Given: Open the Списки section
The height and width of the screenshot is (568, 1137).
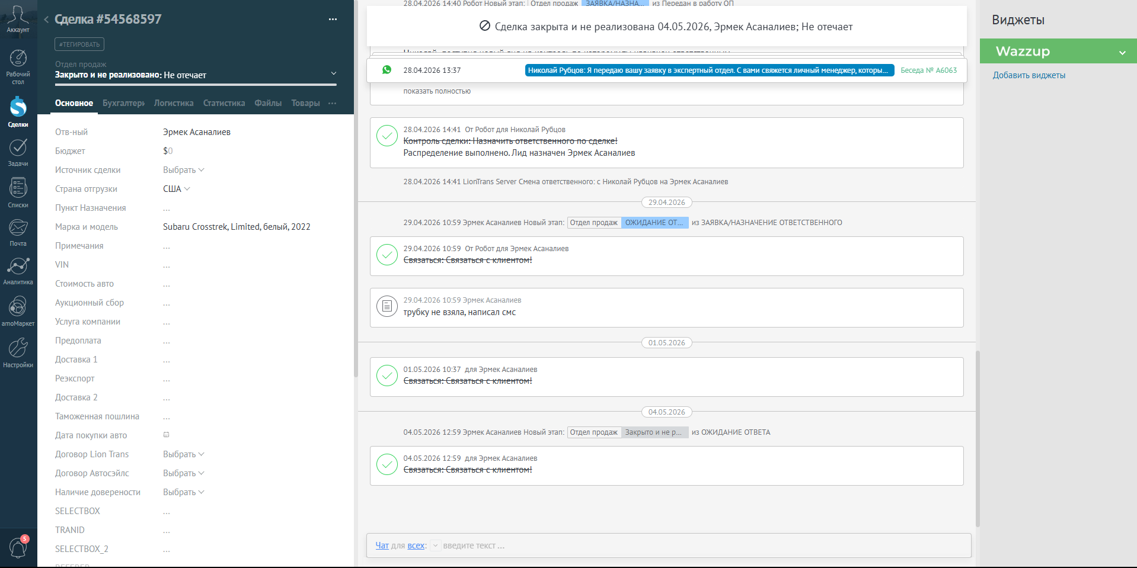Looking at the screenshot, I should tap(18, 192).
